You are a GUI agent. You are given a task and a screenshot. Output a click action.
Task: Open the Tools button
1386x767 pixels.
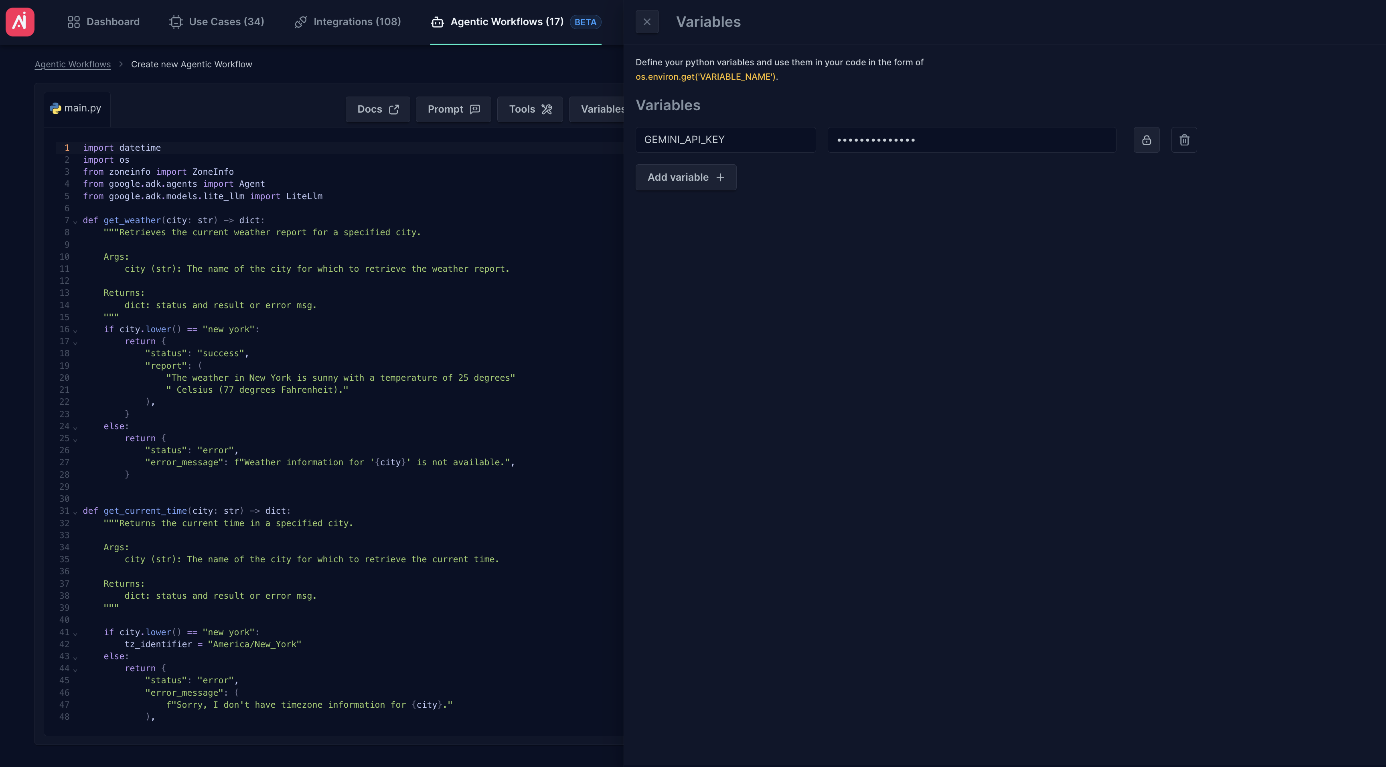(x=530, y=109)
